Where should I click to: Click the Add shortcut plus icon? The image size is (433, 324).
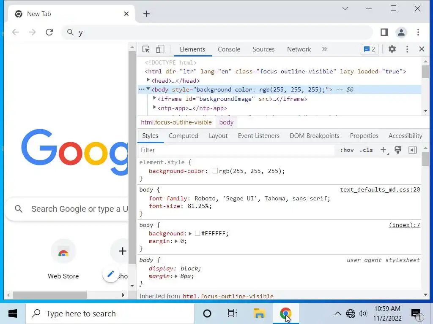[x=122, y=251]
